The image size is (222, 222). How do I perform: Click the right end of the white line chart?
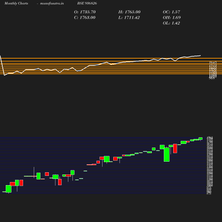(200, 55)
